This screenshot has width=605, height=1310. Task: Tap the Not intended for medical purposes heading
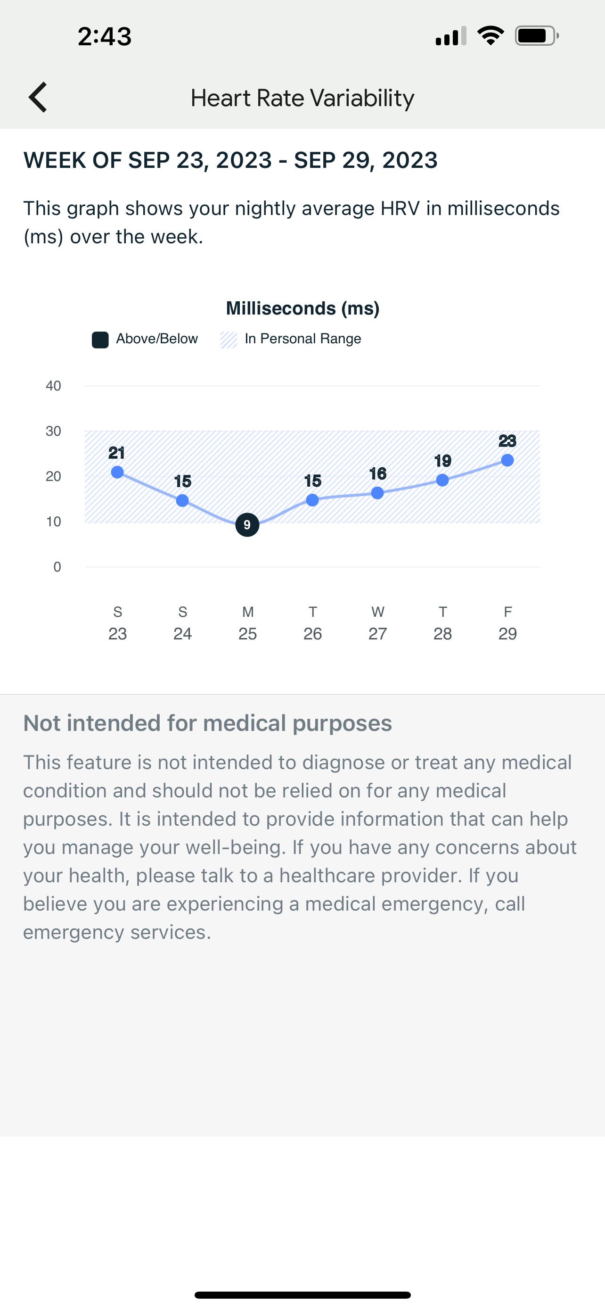point(208,723)
